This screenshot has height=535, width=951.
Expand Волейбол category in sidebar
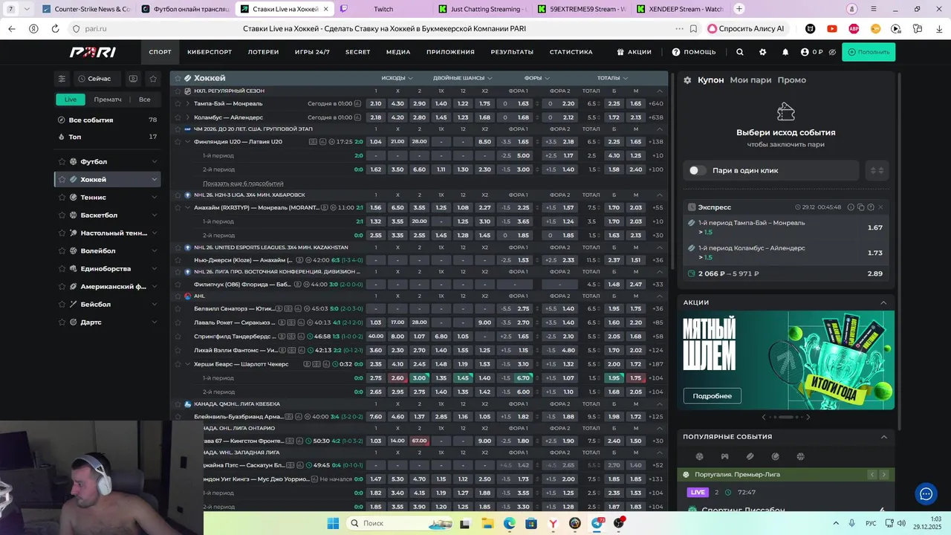click(x=155, y=250)
